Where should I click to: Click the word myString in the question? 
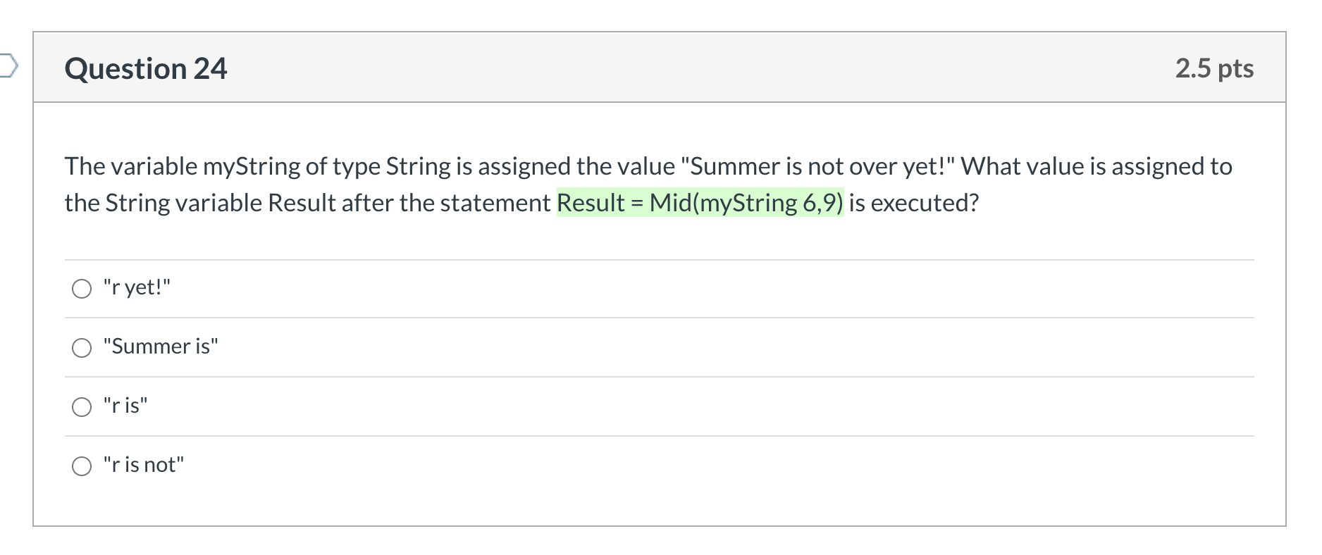[x=251, y=166]
